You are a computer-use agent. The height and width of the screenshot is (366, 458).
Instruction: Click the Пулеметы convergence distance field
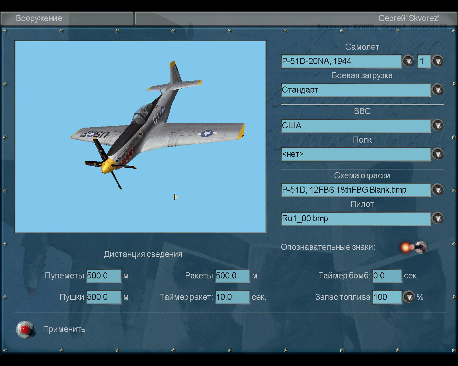104,276
